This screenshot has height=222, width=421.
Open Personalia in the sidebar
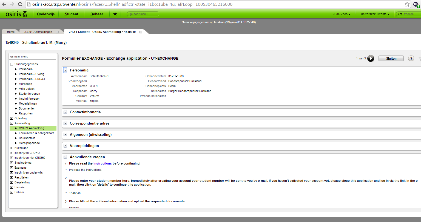click(x=26, y=69)
